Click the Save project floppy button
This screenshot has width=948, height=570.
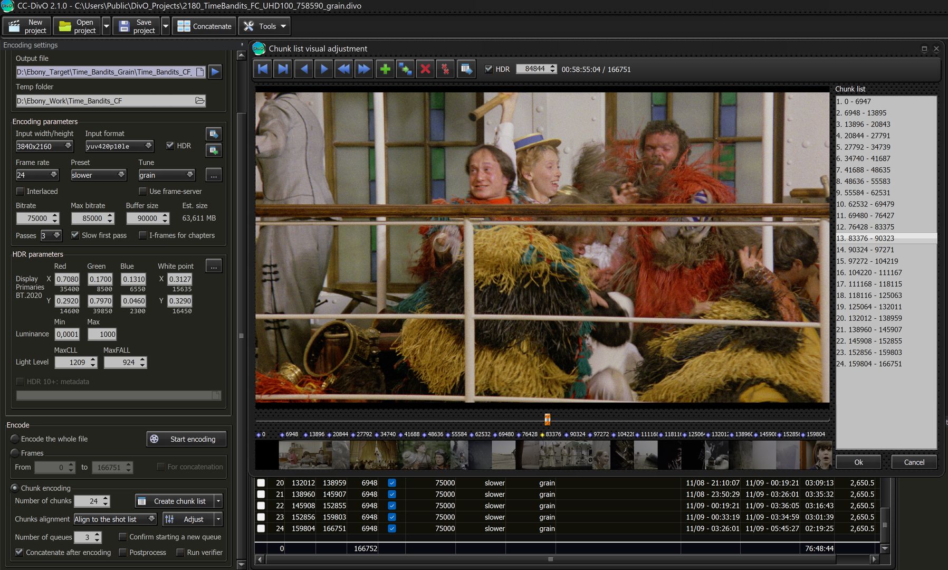point(137,26)
